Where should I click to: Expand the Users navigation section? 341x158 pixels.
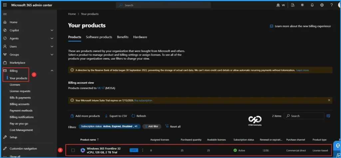(52, 47)
